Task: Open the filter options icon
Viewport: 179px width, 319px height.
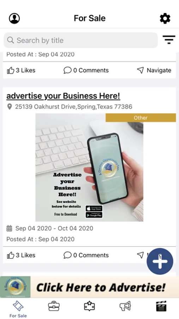Action: [x=169, y=40]
